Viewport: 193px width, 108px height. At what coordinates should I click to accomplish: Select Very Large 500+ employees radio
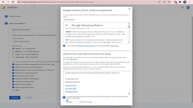pyautogui.click(x=13, y=57)
